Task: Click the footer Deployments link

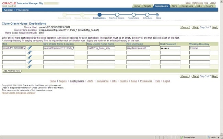Action: 77,81
